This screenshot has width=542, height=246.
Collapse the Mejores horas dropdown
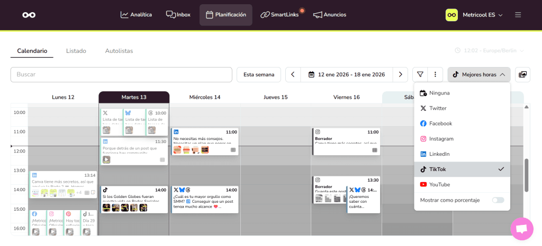(478, 74)
